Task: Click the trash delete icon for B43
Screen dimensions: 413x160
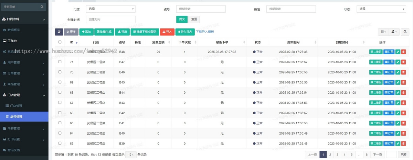Action: click(x=404, y=103)
